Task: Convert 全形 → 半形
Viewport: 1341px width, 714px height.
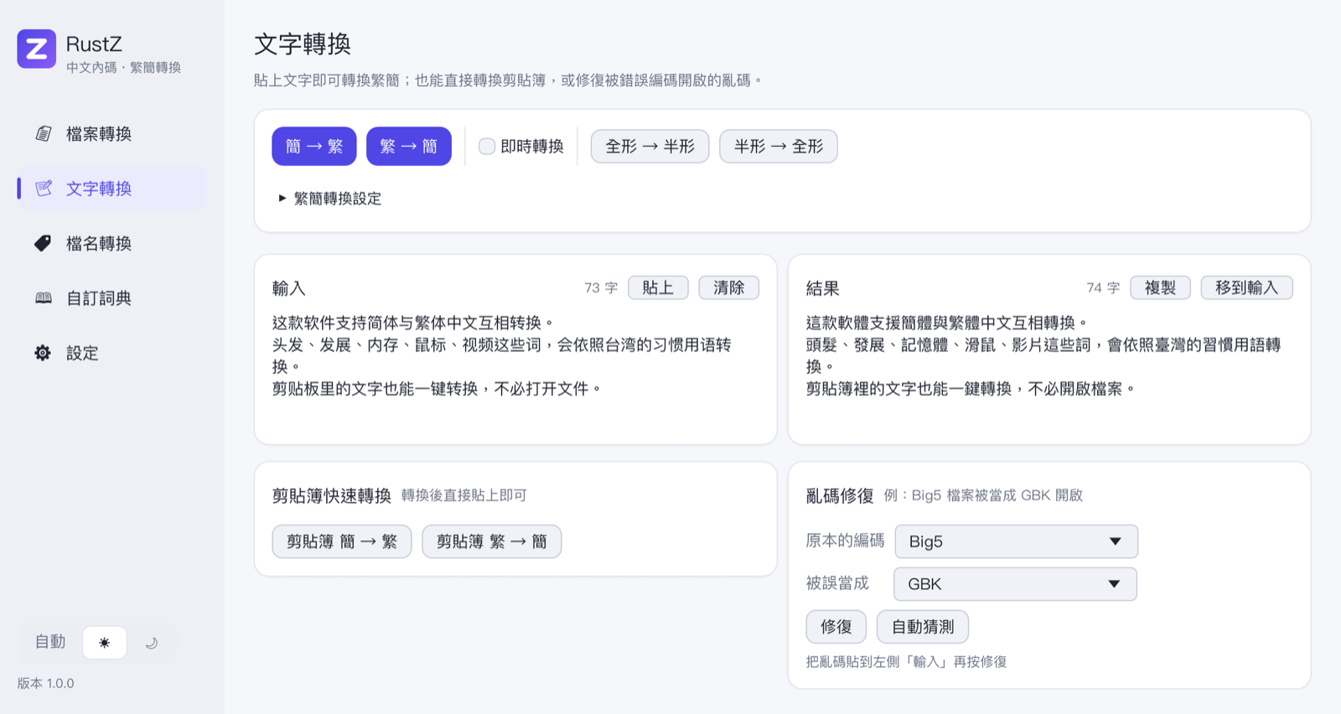Action: coord(650,147)
